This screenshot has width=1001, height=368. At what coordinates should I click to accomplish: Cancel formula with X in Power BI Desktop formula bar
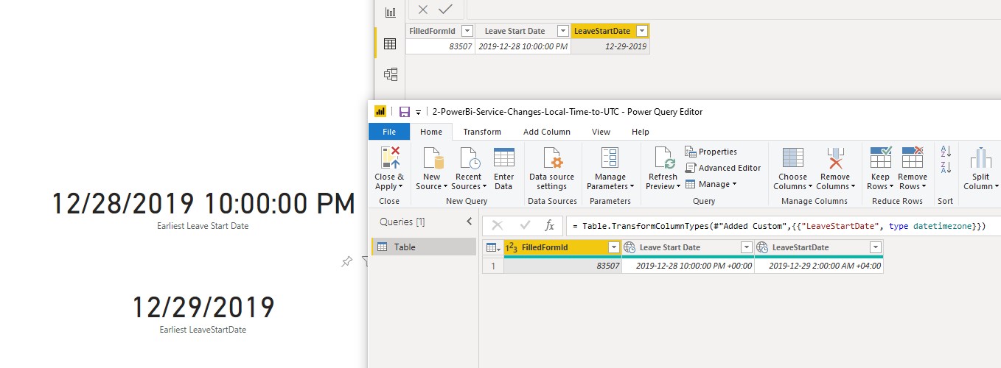(423, 10)
